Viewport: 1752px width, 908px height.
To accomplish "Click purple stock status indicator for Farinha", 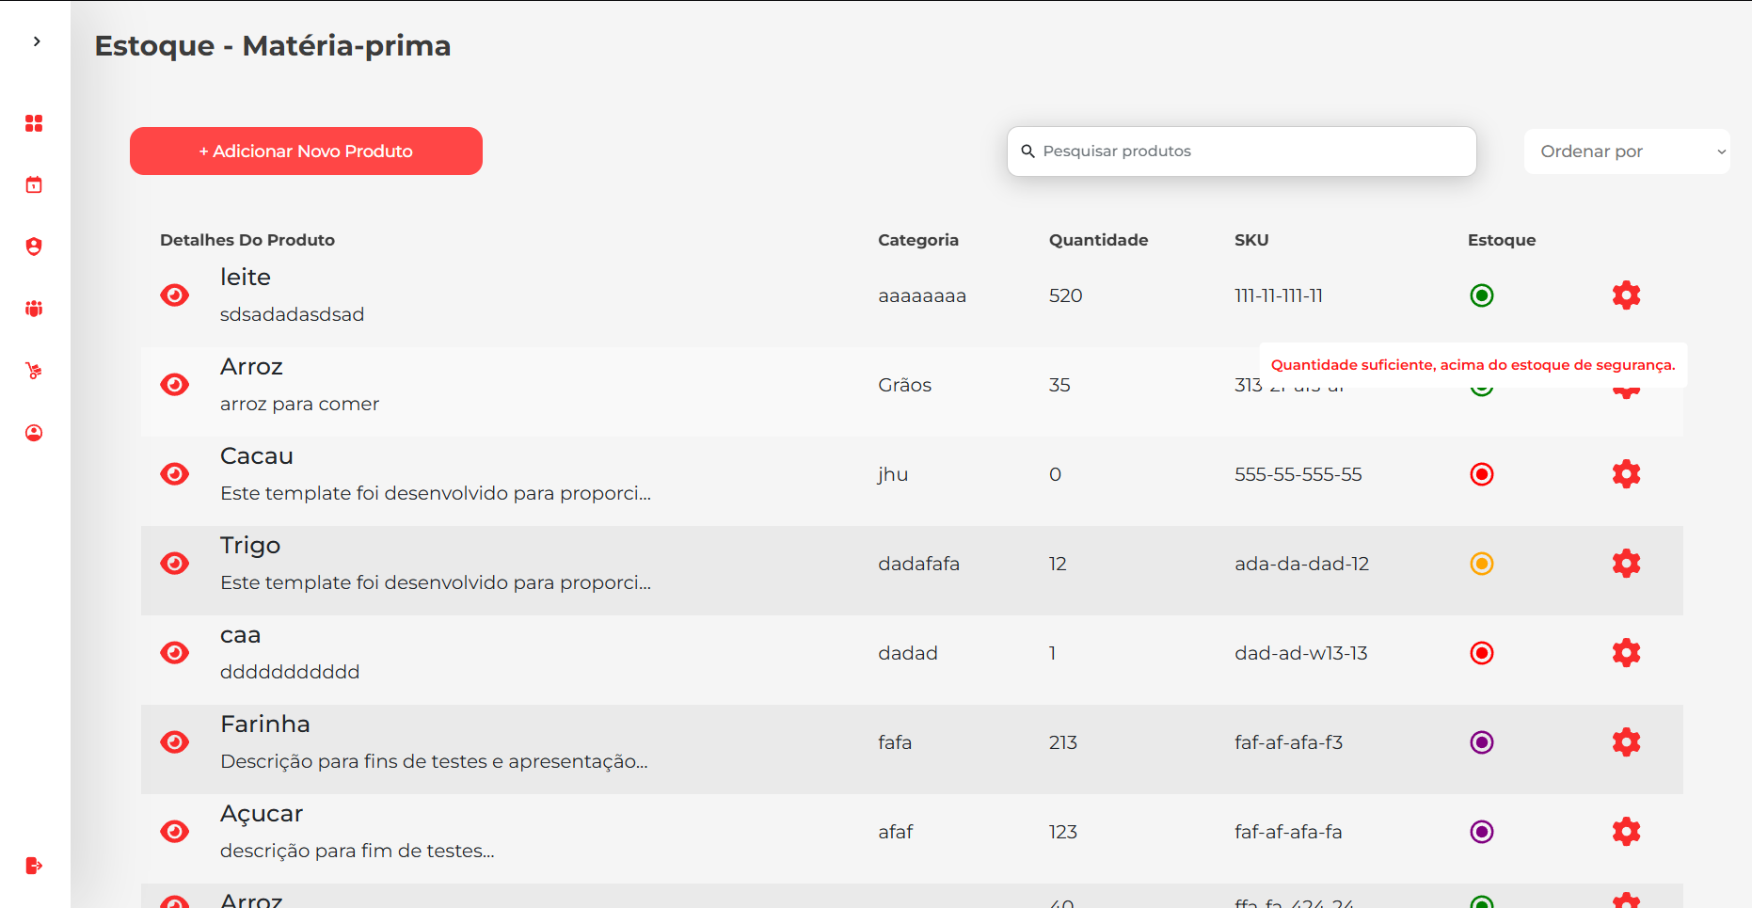I will pos(1482,742).
